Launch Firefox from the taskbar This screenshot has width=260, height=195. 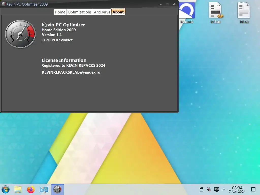pyautogui.click(x=31, y=189)
